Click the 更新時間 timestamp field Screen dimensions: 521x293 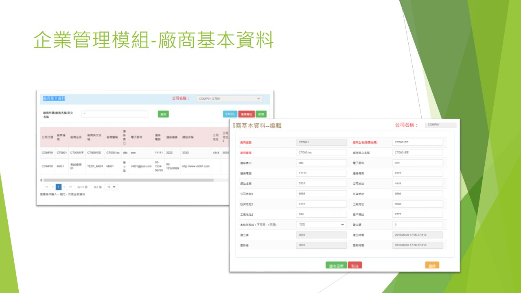[x=418, y=245]
